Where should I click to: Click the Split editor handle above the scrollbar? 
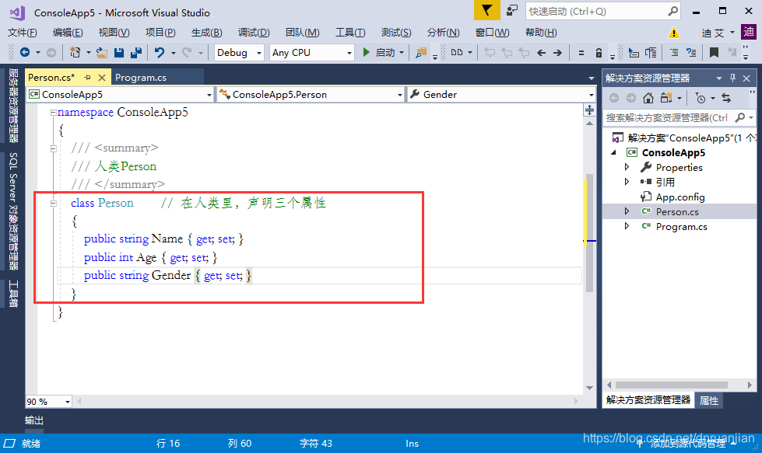(589, 110)
